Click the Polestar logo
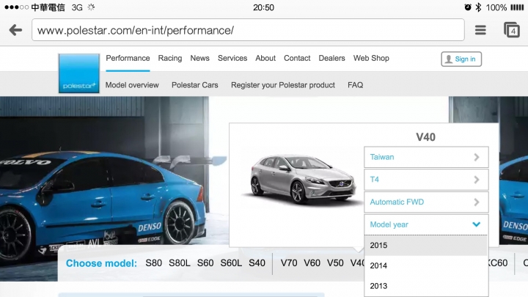 [x=78, y=73]
